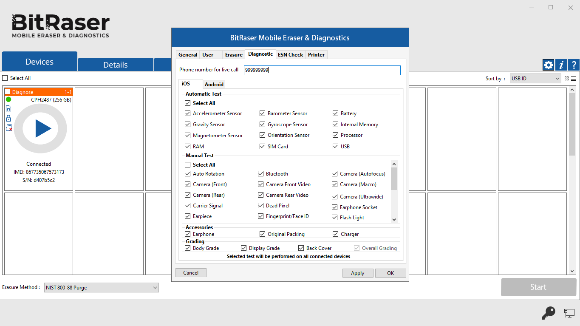Viewport: 580px width, 326px height.
Task: Click device grid scrollbar up arrow
Action: [x=572, y=90]
